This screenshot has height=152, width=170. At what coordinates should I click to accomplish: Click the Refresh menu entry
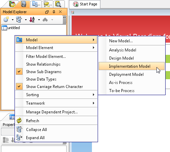click(x=56, y=121)
